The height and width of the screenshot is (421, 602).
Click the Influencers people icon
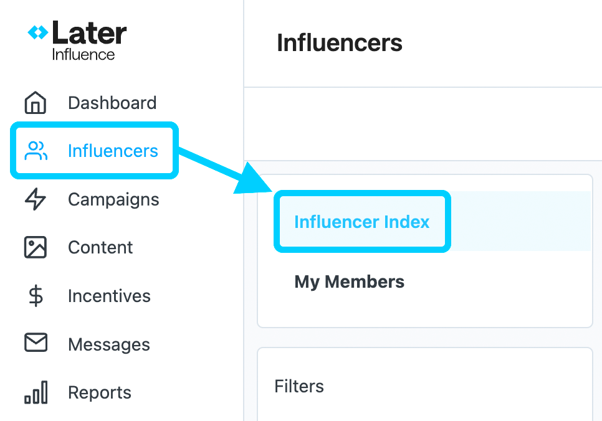(36, 151)
